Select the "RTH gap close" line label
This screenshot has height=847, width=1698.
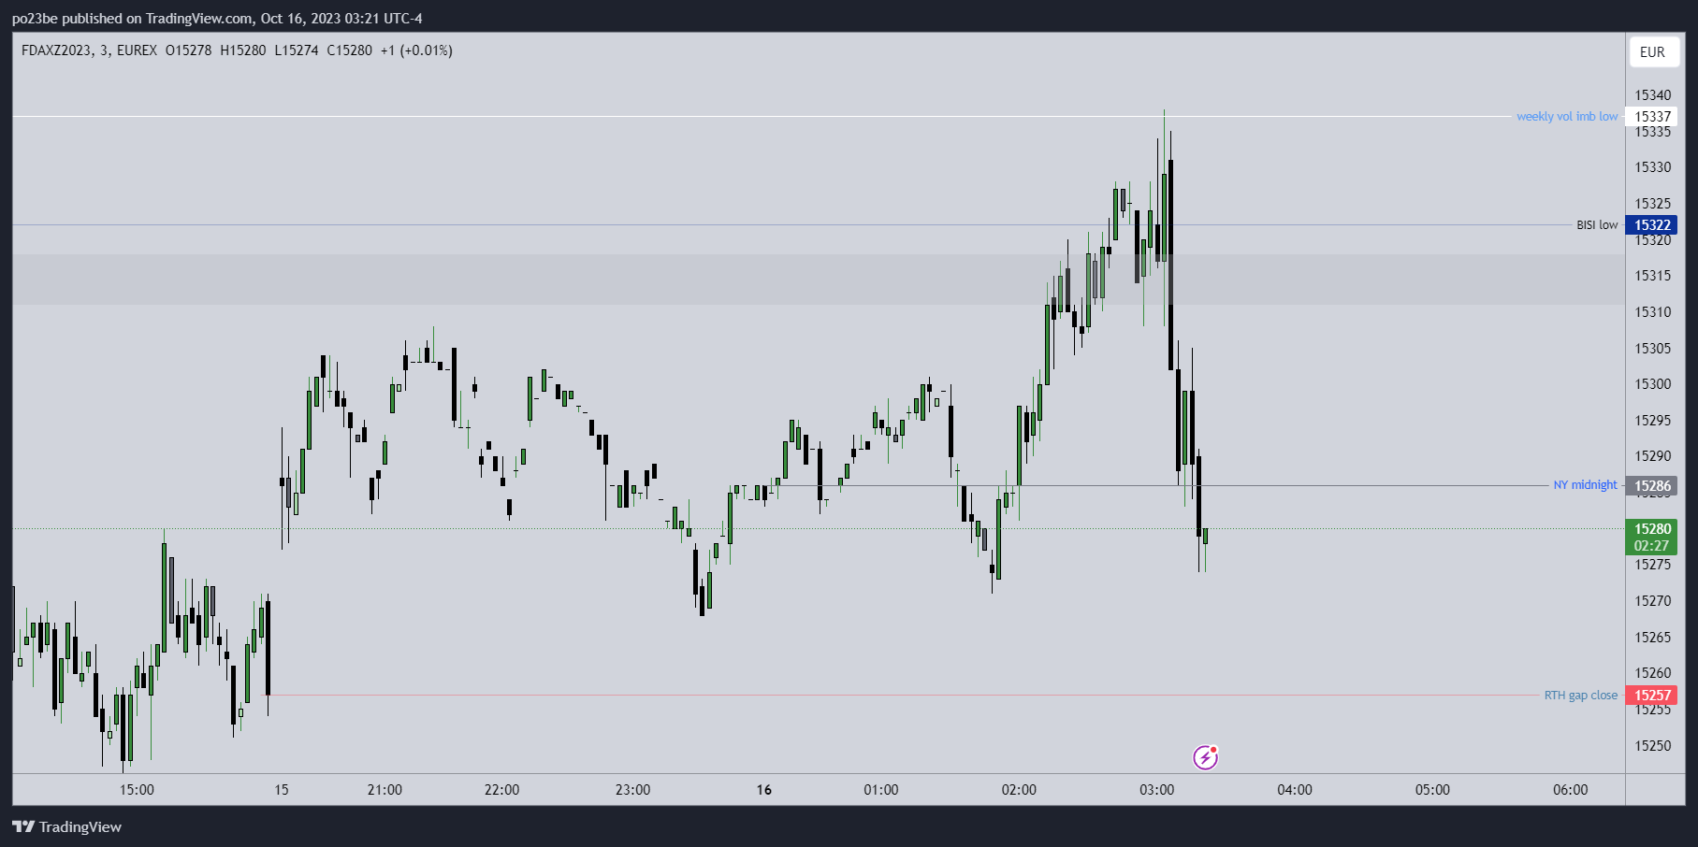click(1580, 696)
